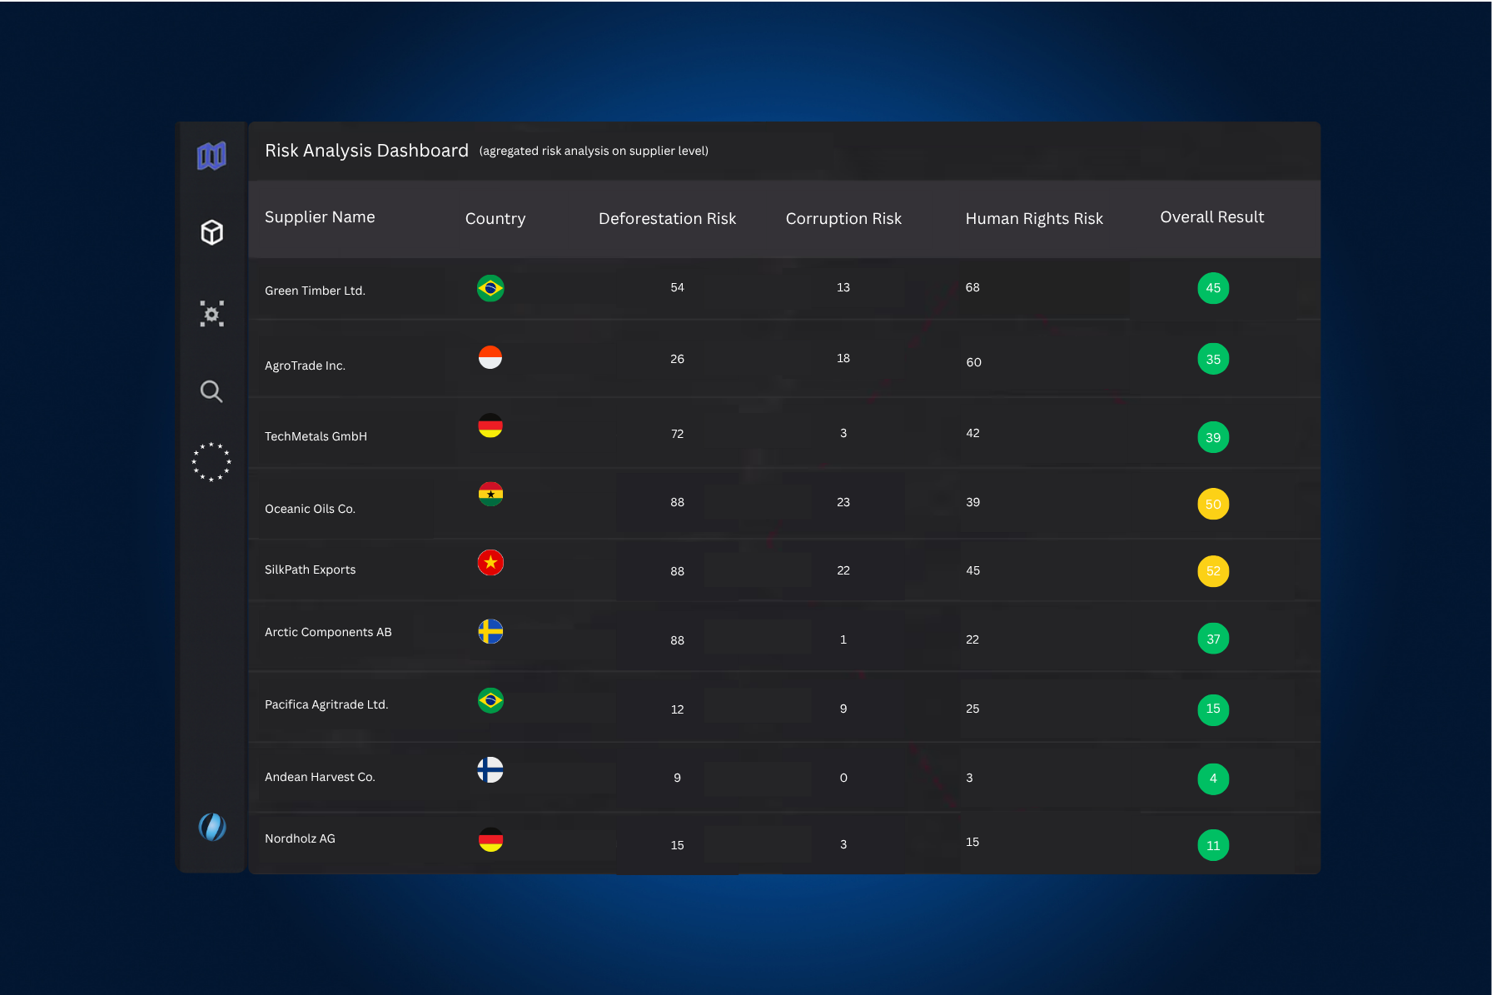Open the Nordholz AG supplier entry
Screen dimensions: 1492x995
tap(300, 838)
